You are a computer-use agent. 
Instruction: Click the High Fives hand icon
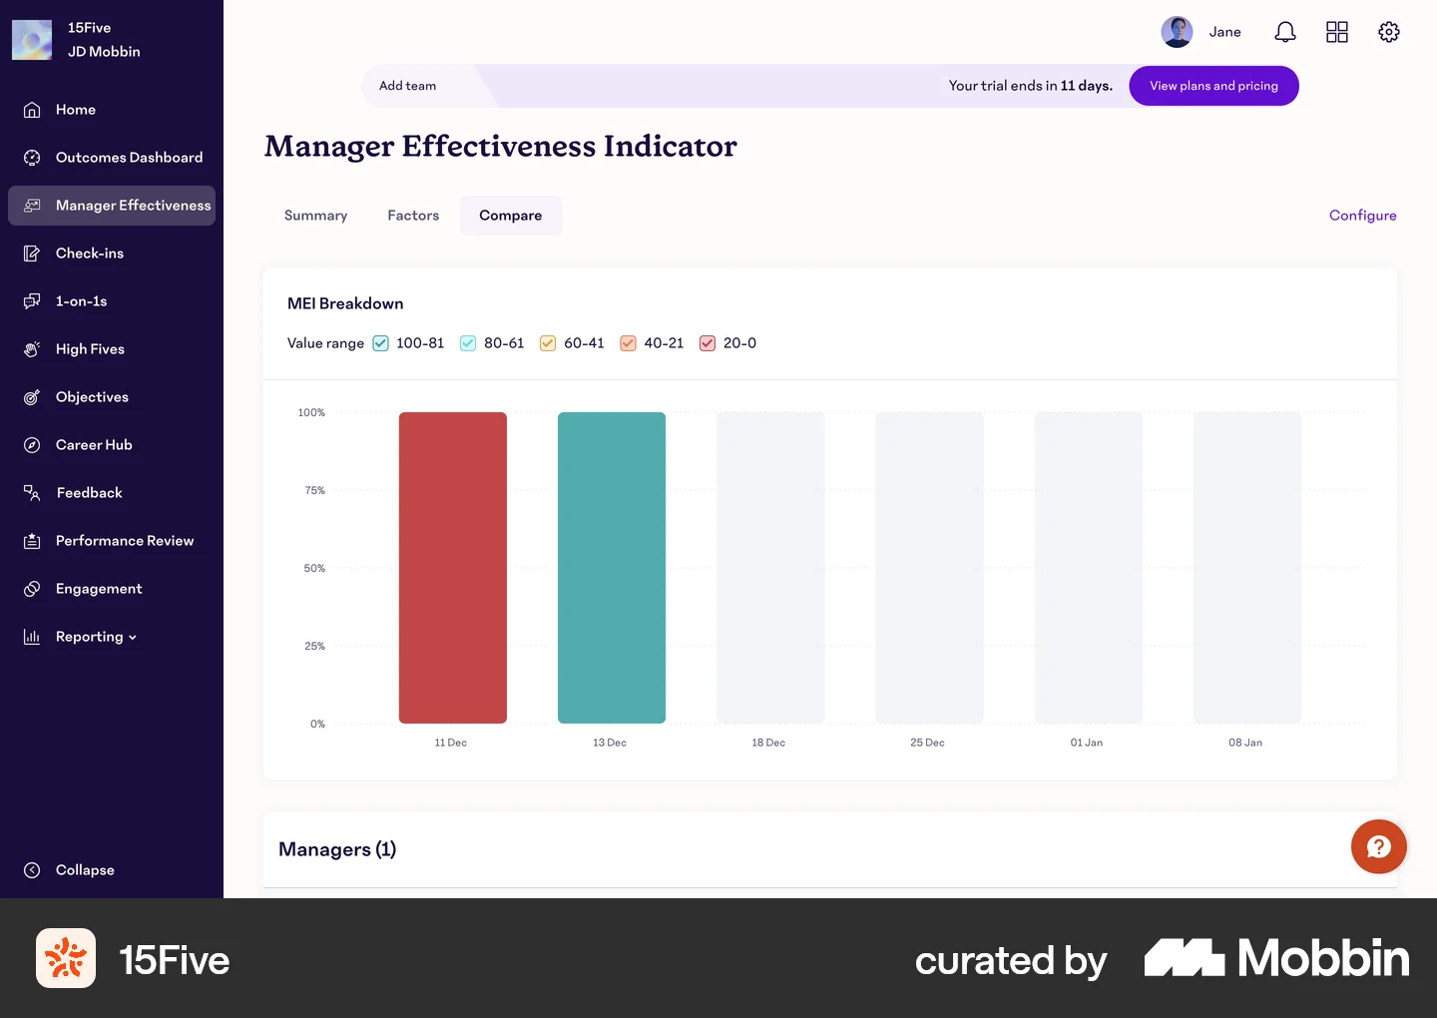[x=32, y=349]
